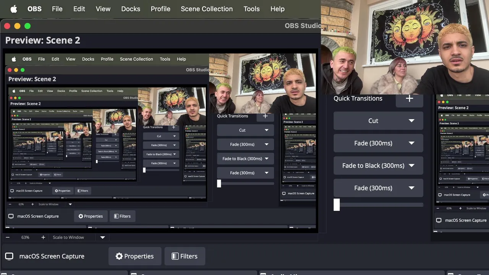This screenshot has width=489, height=275.
Task: Open the Tools menu in the top menu bar
Action: tap(251, 9)
